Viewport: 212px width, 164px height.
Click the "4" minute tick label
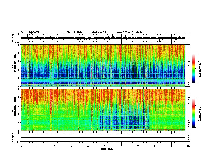click(x=88, y=146)
